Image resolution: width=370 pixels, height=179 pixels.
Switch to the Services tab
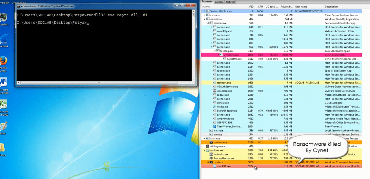click(x=219, y=2)
